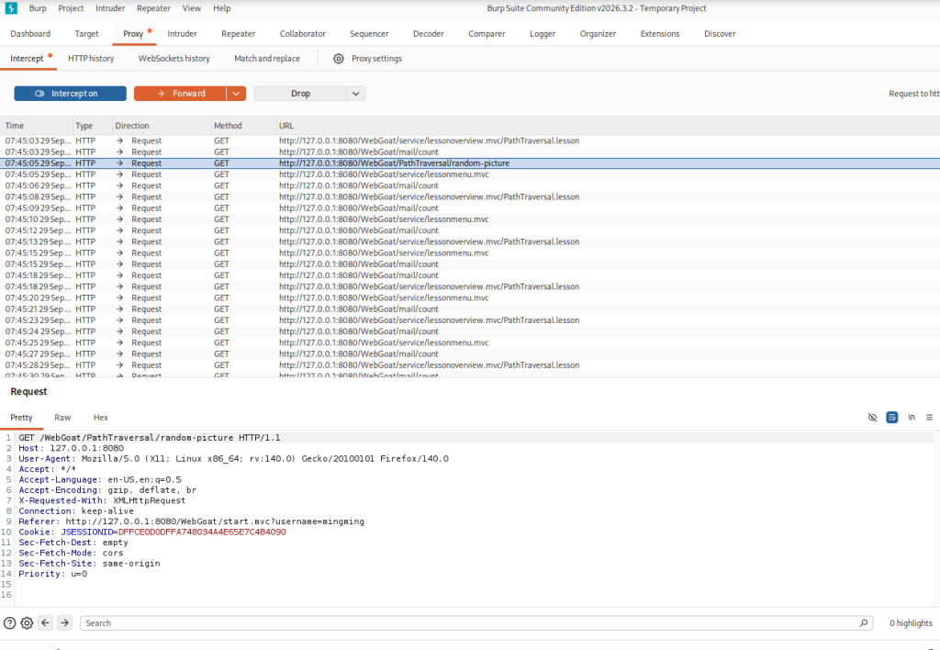Expand the Forward button dropdown arrow
This screenshot has height=650, width=940.
(236, 94)
